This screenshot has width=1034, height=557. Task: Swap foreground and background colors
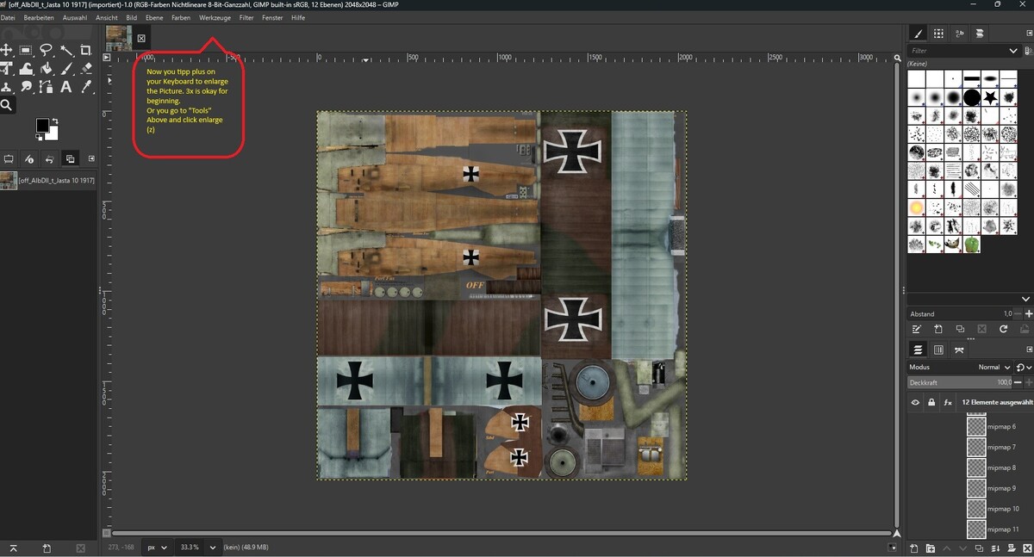55,121
